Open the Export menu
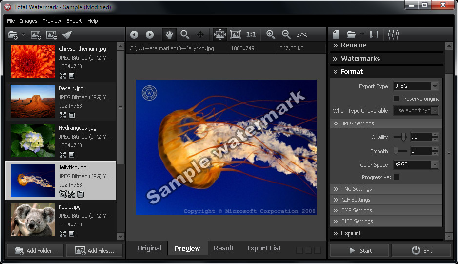Image resolution: width=458 pixels, height=264 pixels. click(x=74, y=21)
